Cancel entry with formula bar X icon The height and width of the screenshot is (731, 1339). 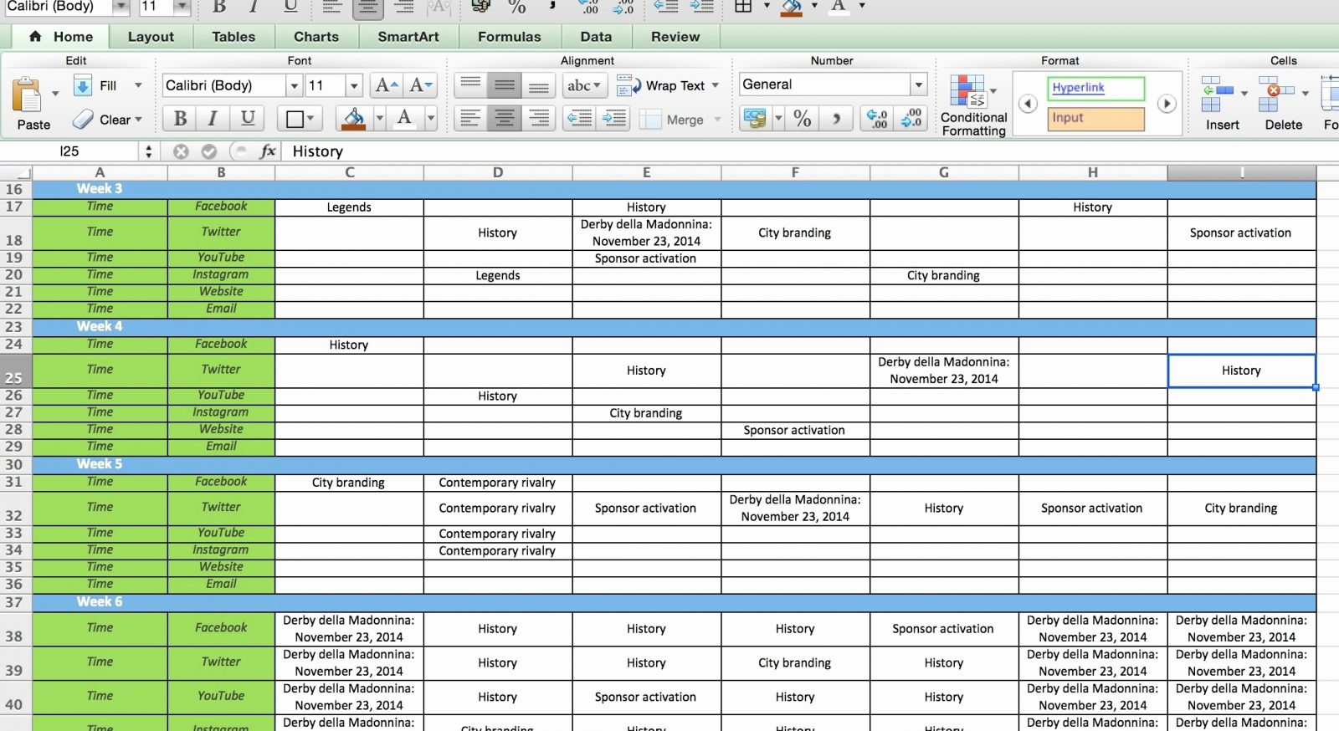181,151
